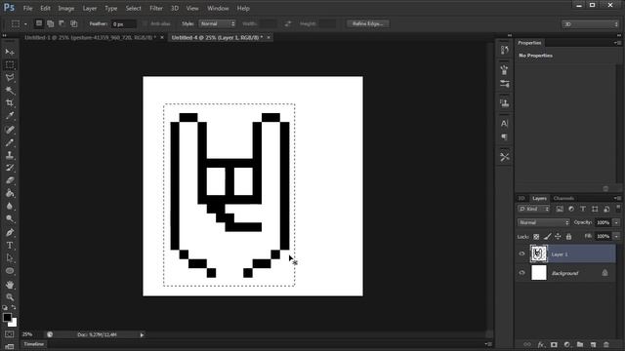This screenshot has height=351, width=625.
Task: Create a new layer from Layers panel
Action: click(593, 344)
